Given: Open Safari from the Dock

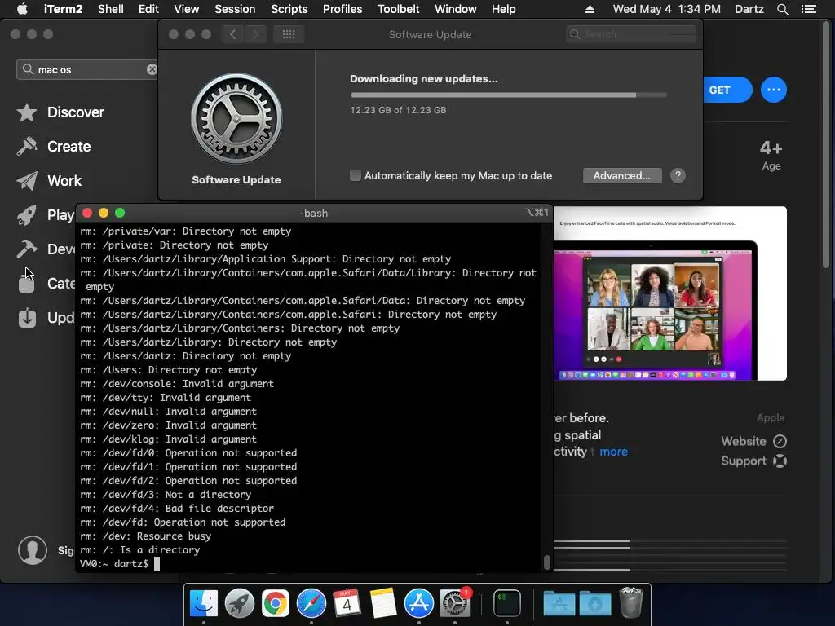Looking at the screenshot, I should coord(311,603).
